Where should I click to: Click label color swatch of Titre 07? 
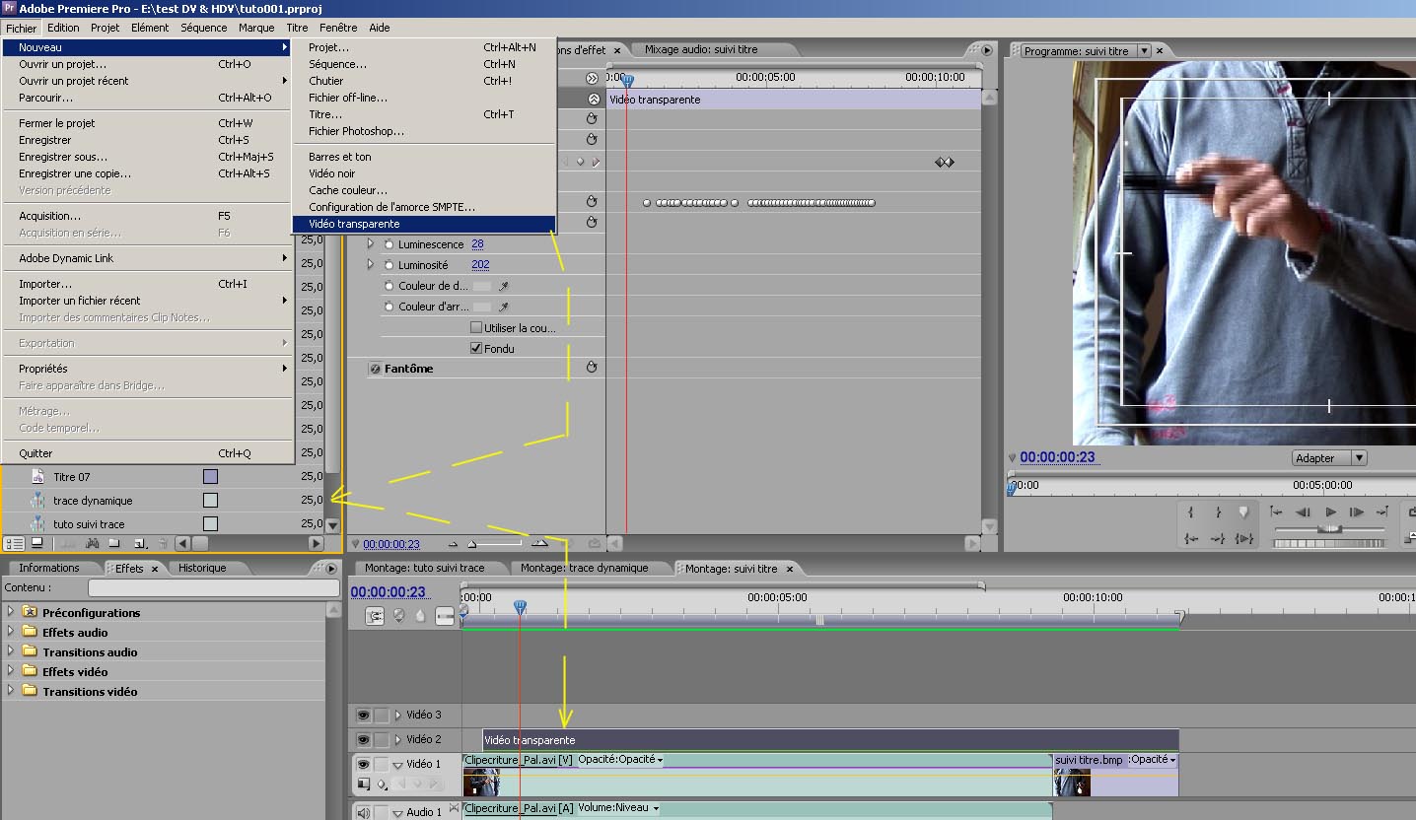[210, 477]
